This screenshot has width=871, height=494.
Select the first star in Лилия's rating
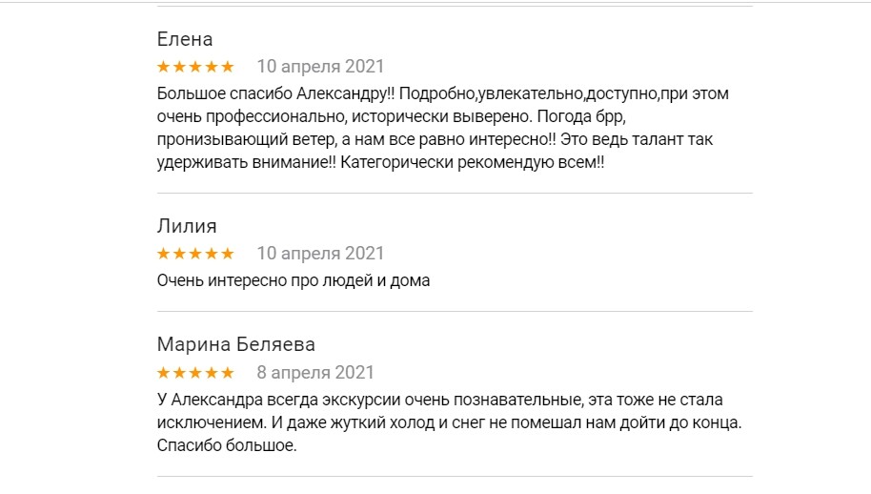click(x=163, y=254)
